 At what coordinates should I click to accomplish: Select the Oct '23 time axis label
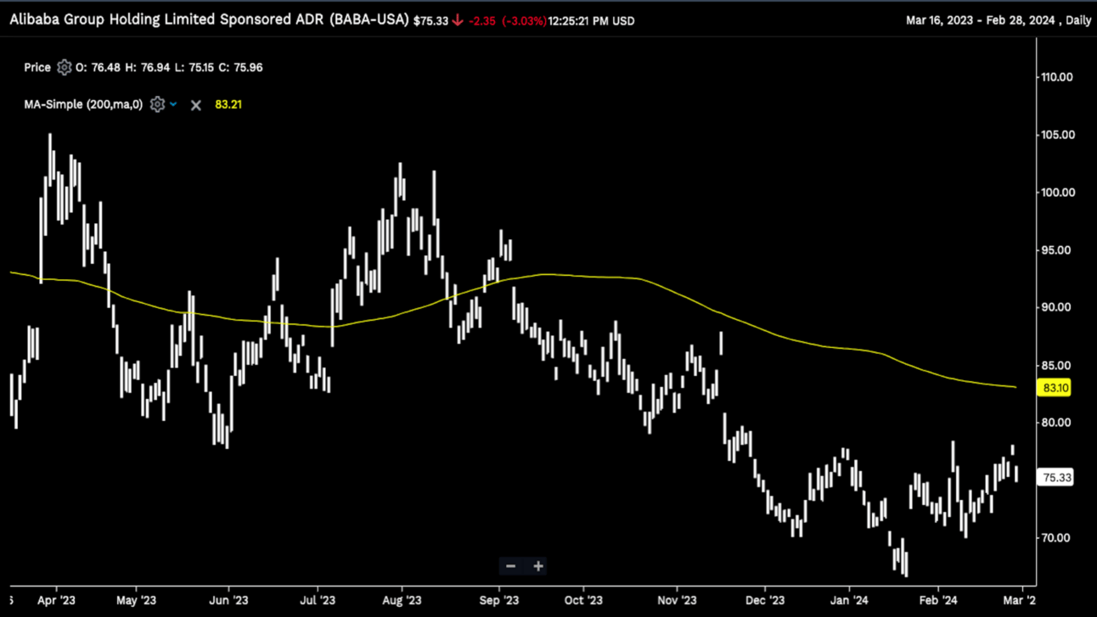pyautogui.click(x=583, y=600)
